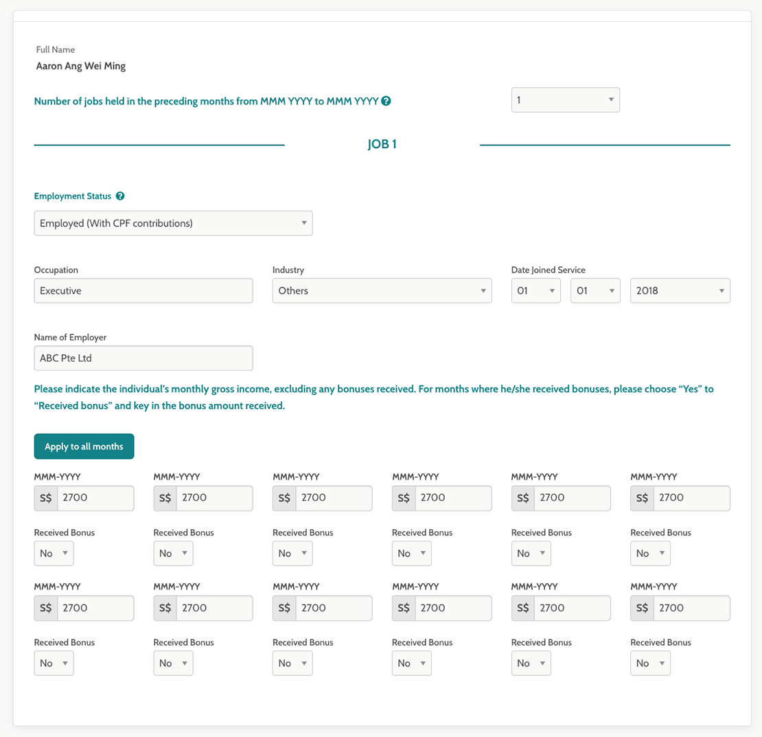Click the Apply to all months button
This screenshot has height=737, width=762.
pos(84,446)
